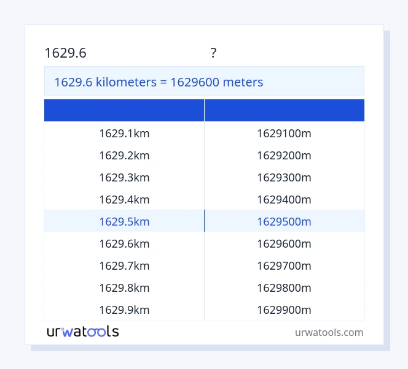Select the 1629.6km table cell
The image size is (408, 369).
point(124,243)
